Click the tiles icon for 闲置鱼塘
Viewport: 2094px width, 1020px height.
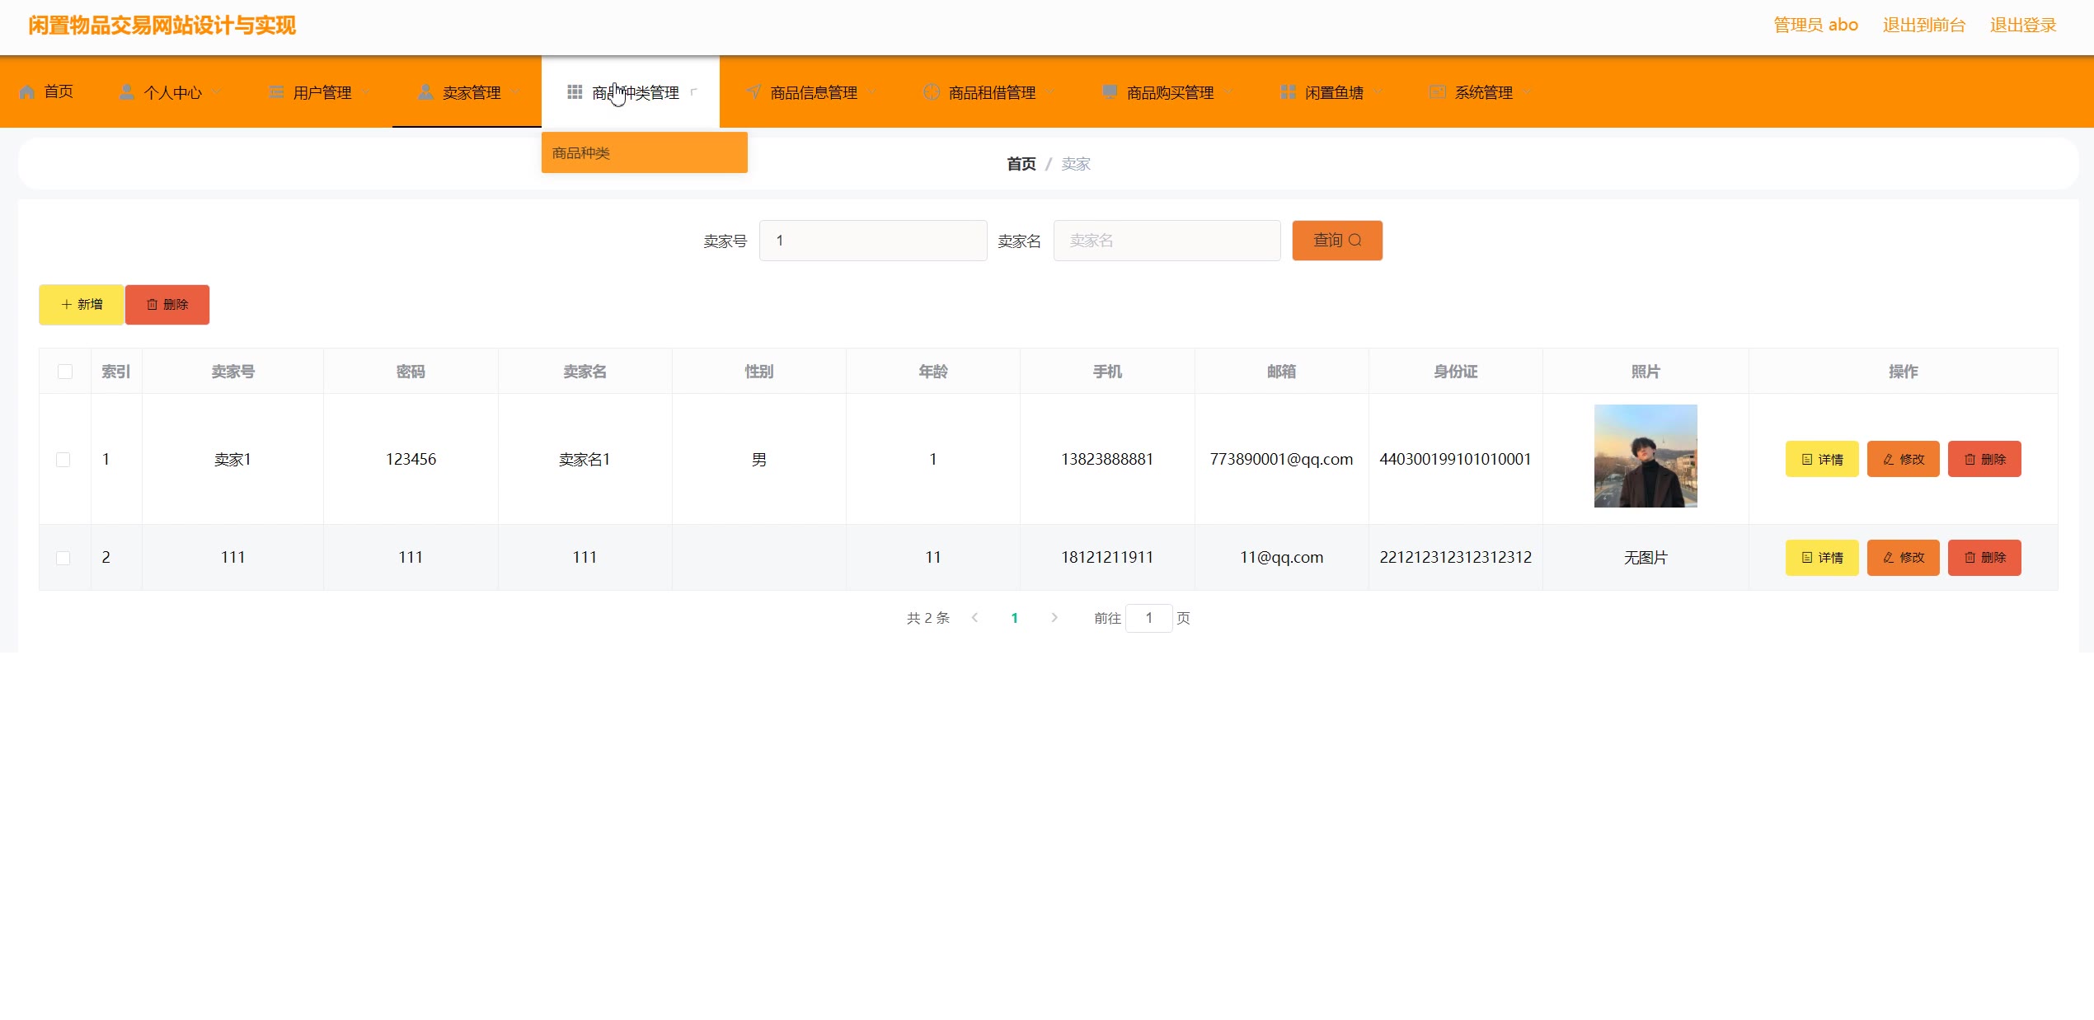pos(1288,92)
